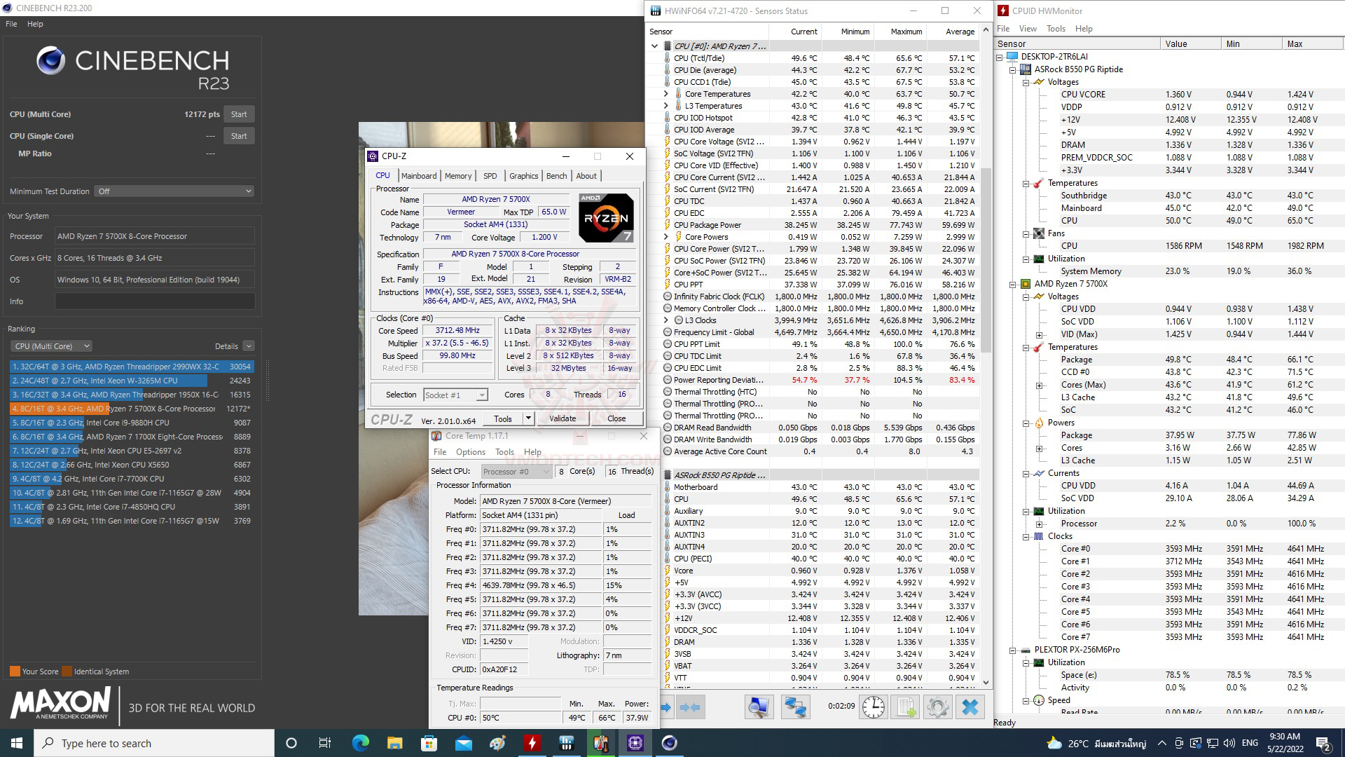The image size is (1345, 757).
Task: Open Select CPU Processor #0 dropdown
Action: pos(516,472)
